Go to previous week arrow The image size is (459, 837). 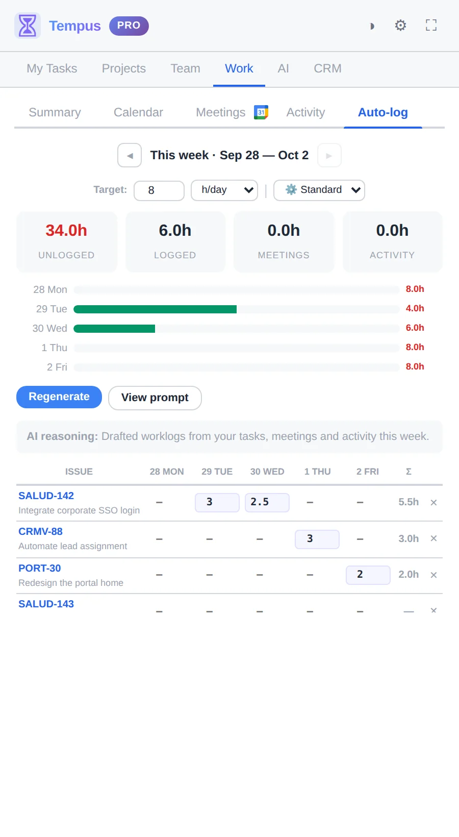pyautogui.click(x=130, y=155)
